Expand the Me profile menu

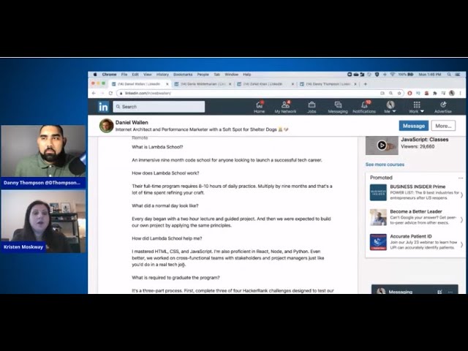390,107
